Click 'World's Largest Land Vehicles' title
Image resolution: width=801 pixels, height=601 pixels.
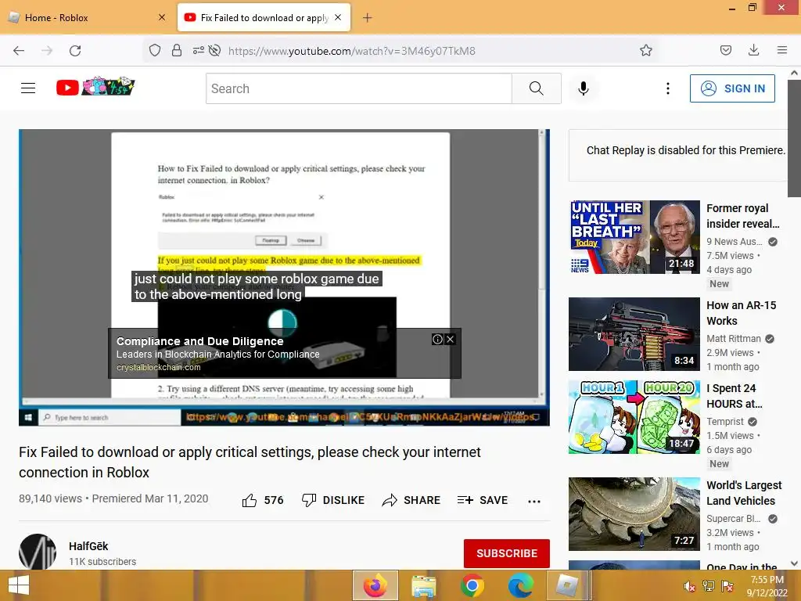pyautogui.click(x=744, y=493)
